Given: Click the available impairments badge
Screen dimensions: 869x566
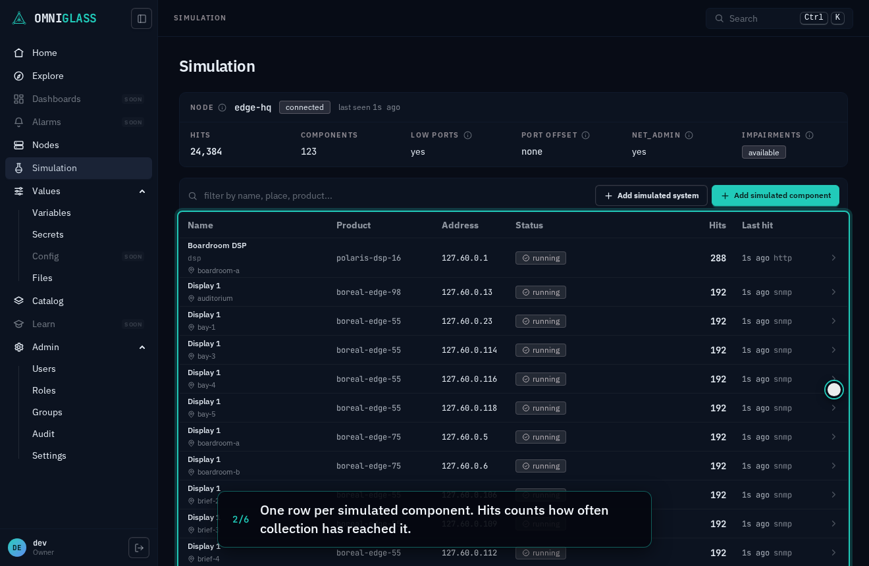Looking at the screenshot, I should point(764,152).
